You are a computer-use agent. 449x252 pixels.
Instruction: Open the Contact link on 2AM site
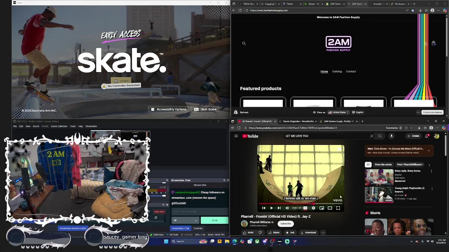[351, 71]
